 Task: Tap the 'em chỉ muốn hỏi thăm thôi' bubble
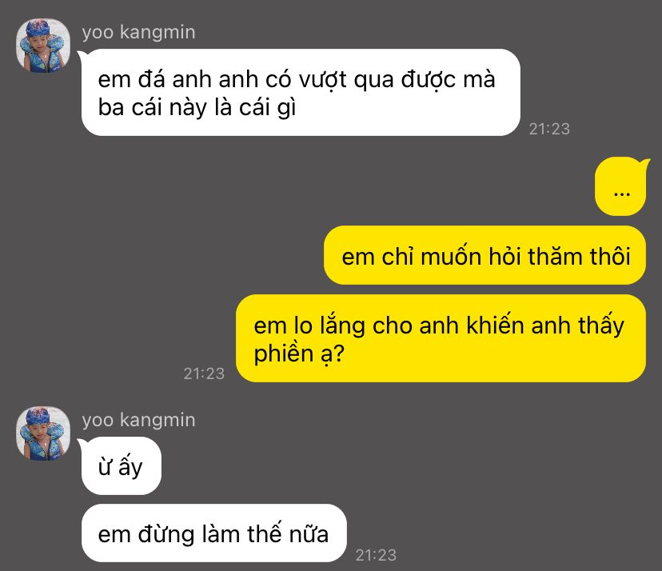tap(485, 255)
